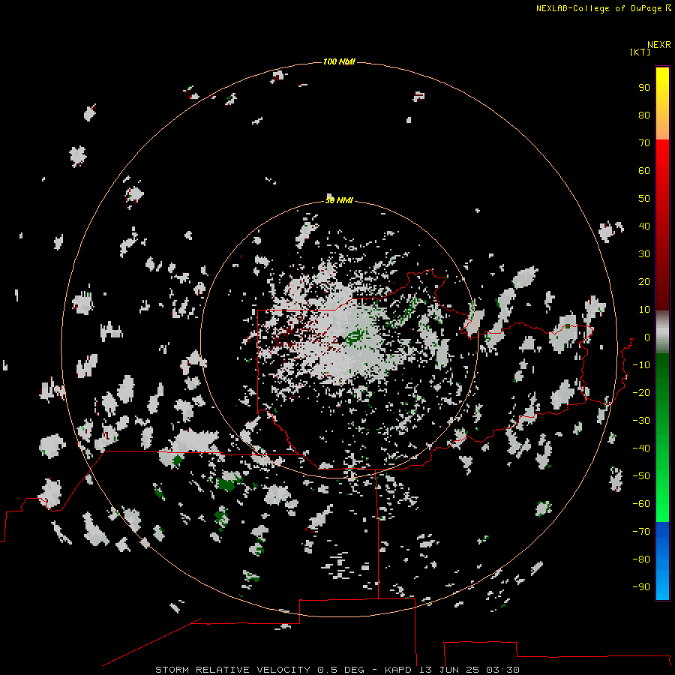Screen dimensions: 675x675
Task: Click the 50 value on the velocity scale
Action: 644,199
